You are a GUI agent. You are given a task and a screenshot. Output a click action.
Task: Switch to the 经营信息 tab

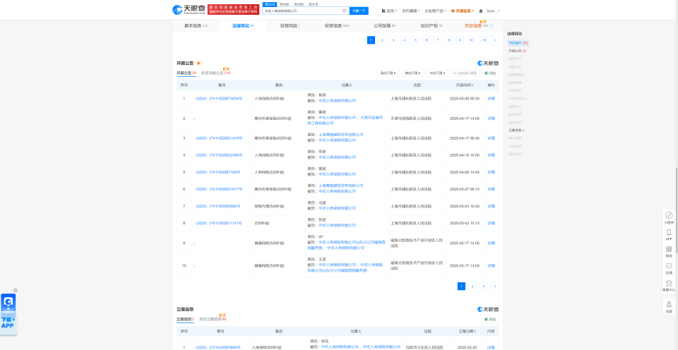coord(337,26)
